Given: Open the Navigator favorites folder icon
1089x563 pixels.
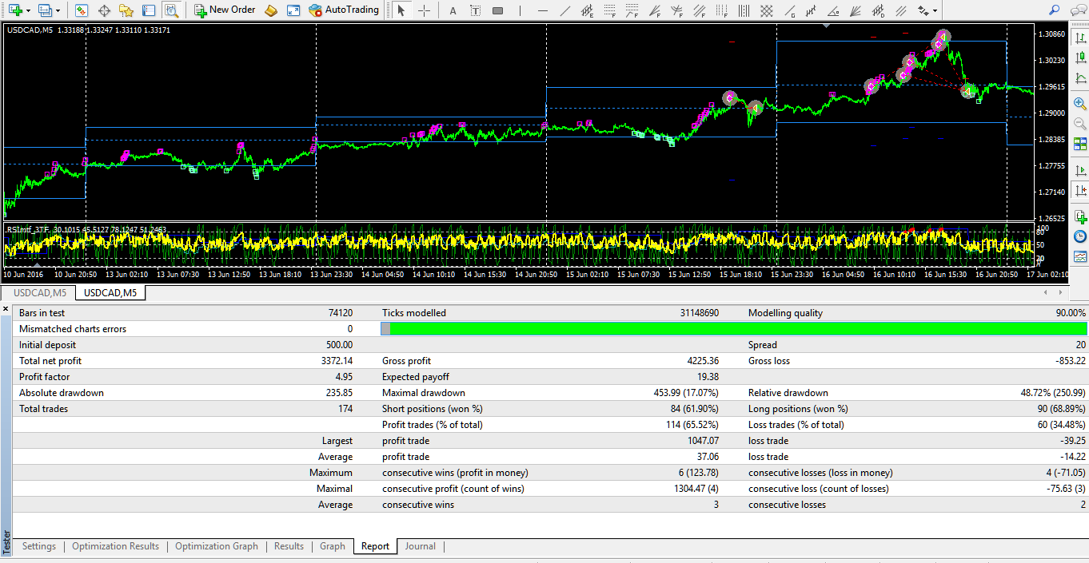Looking at the screenshot, I should coord(126,10).
